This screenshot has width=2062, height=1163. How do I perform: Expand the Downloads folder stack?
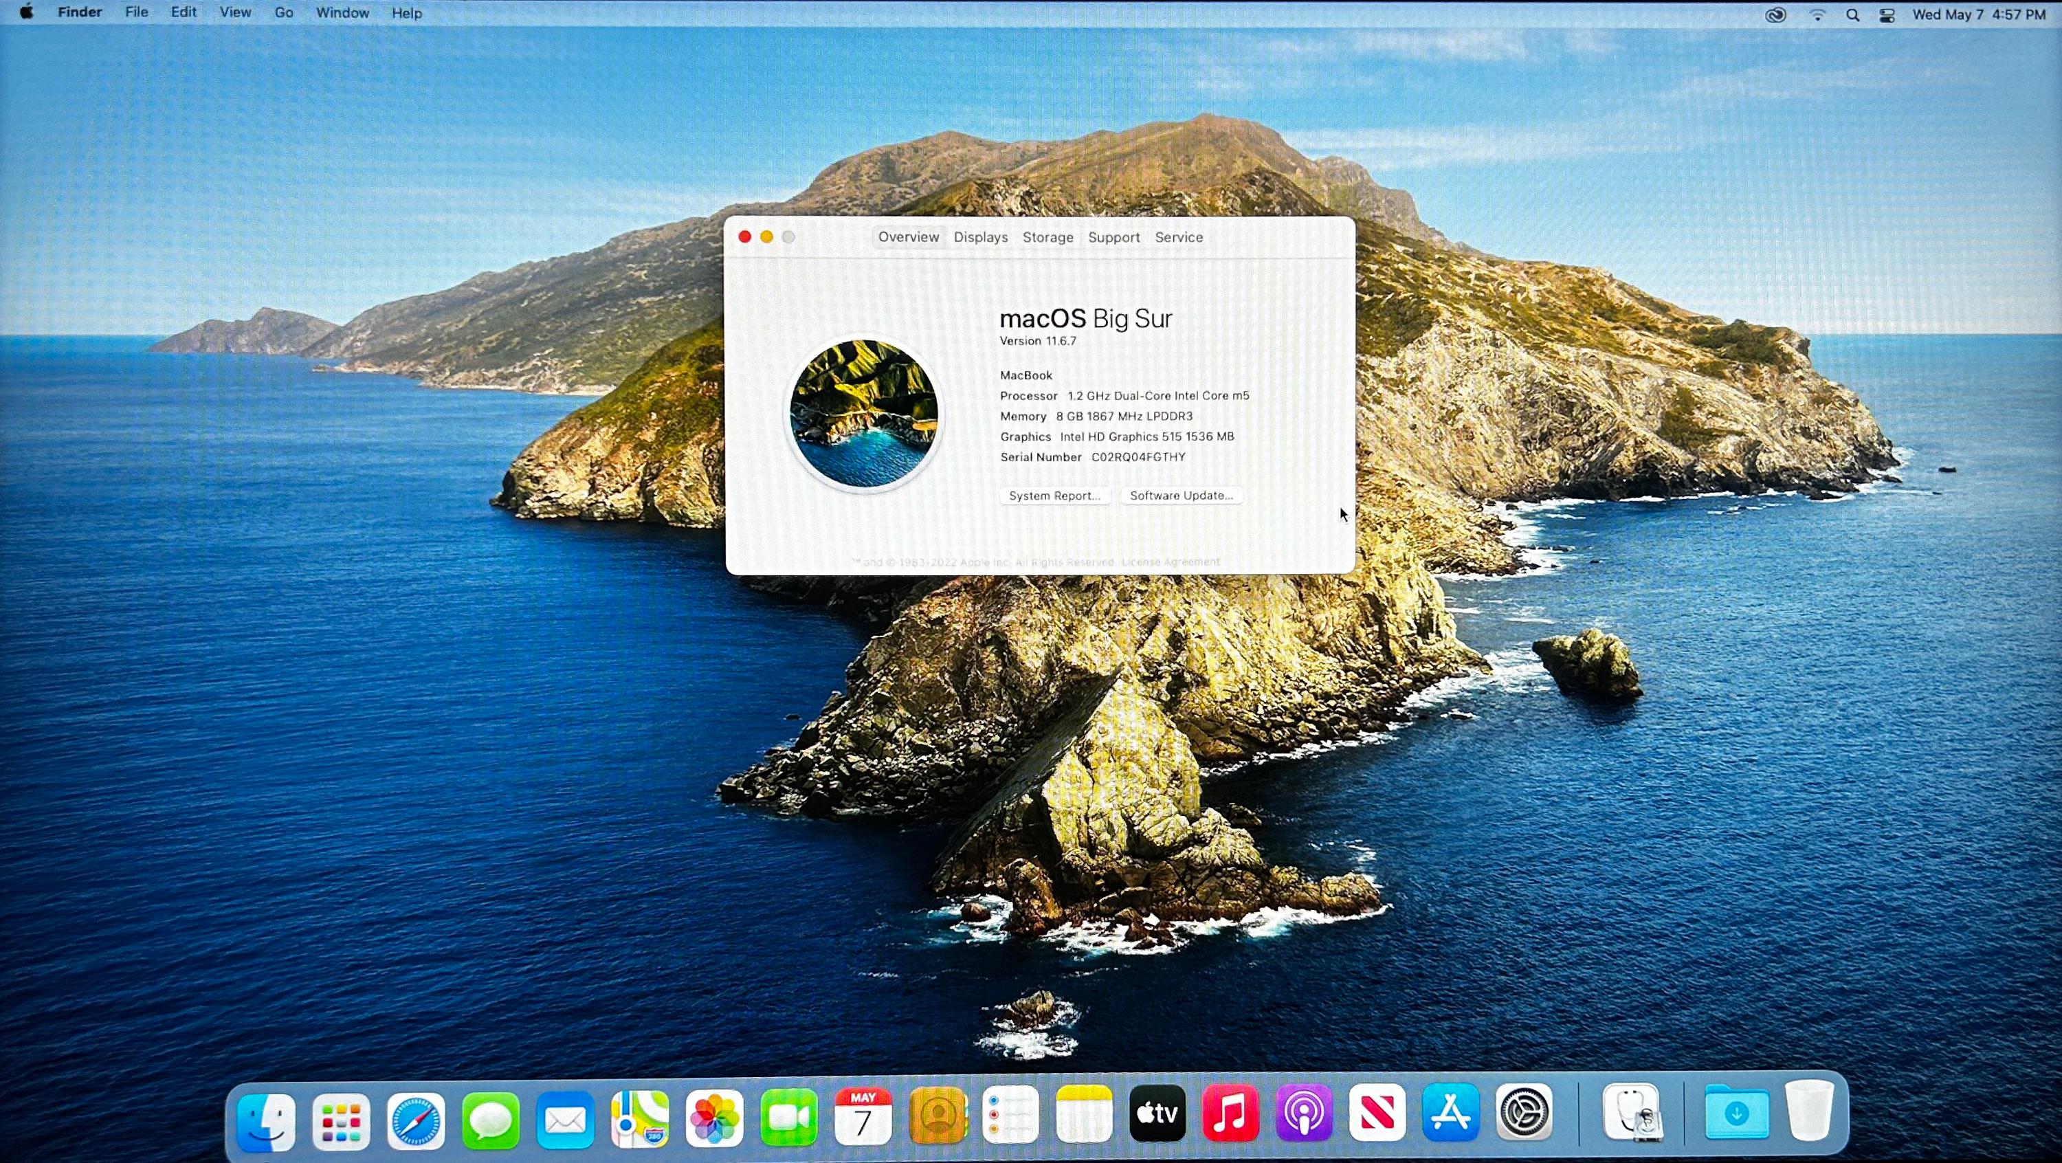point(1736,1111)
